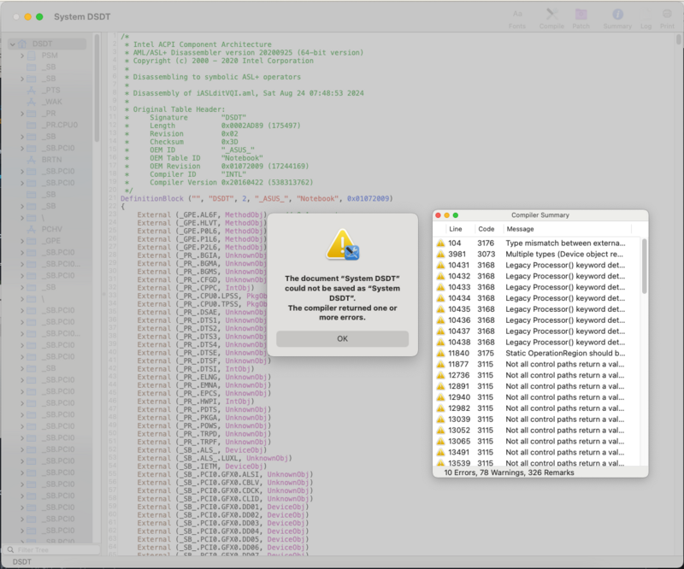Expand the _PR scope in sidebar
Screen dimensions: 684x569
pyautogui.click(x=24, y=113)
